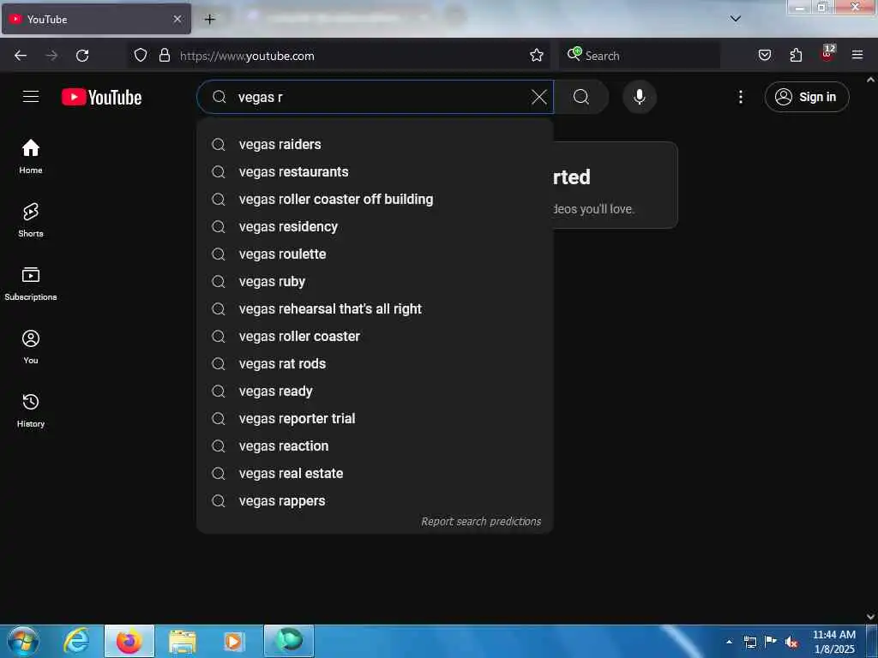Open Save to Pocket icon
Screen dimensions: 878x658
pos(764,56)
